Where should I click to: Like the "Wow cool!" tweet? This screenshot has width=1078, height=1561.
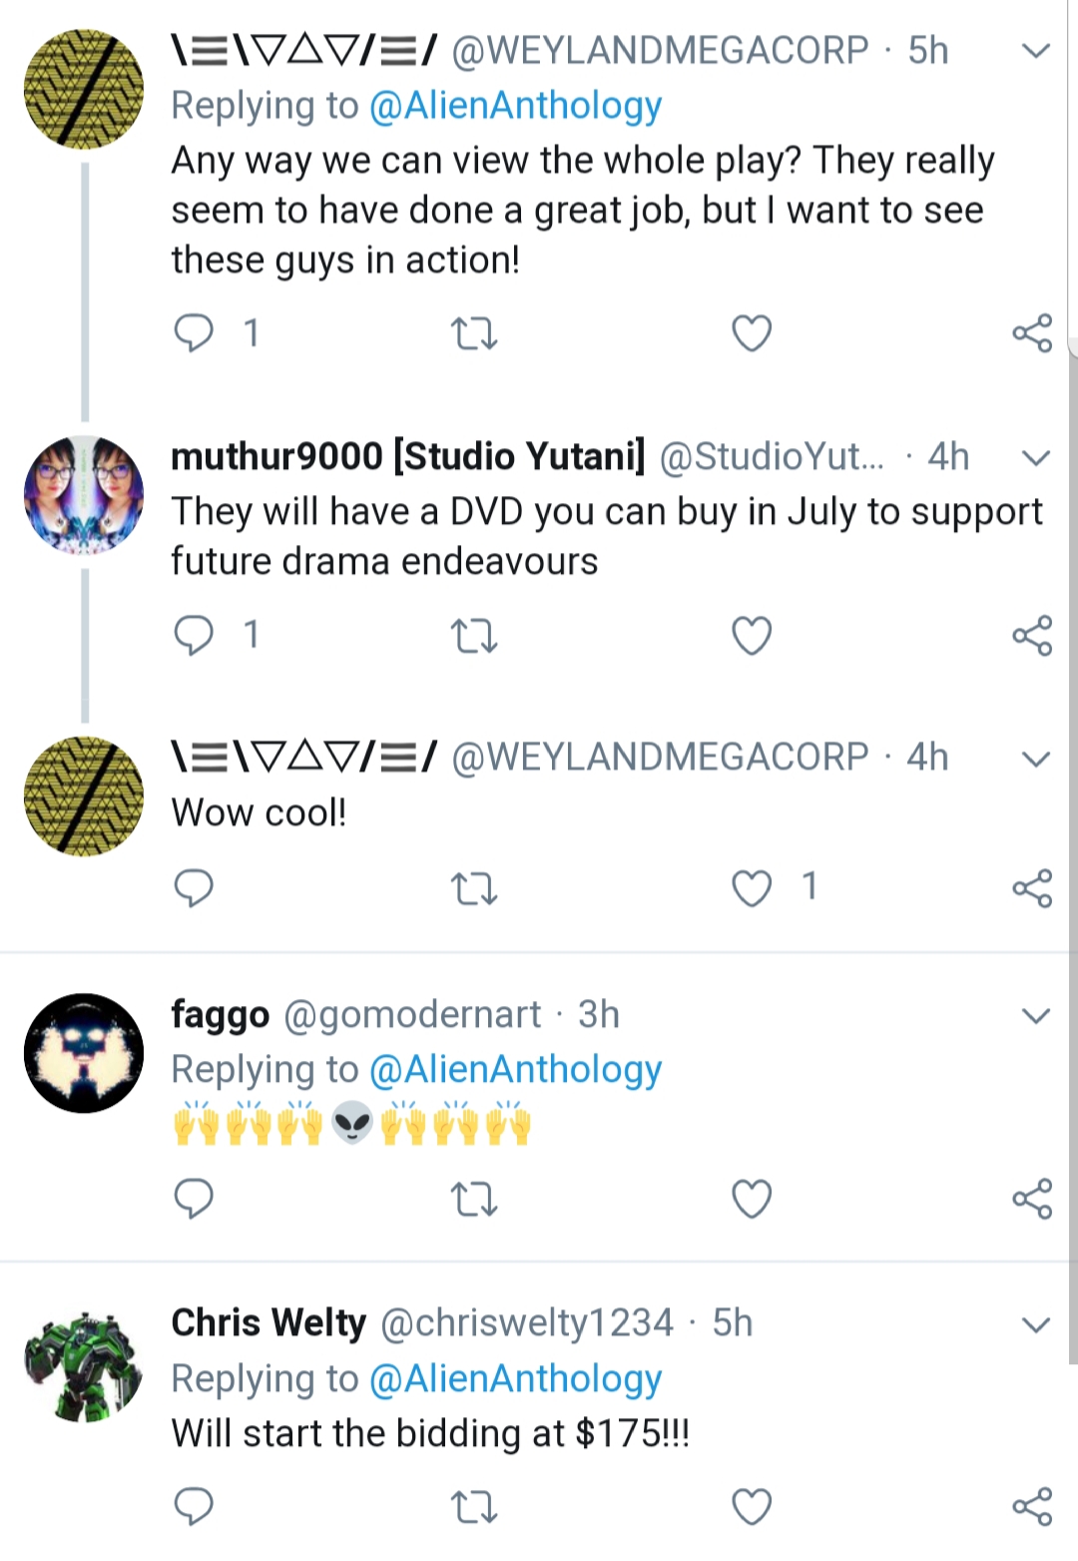point(752,888)
